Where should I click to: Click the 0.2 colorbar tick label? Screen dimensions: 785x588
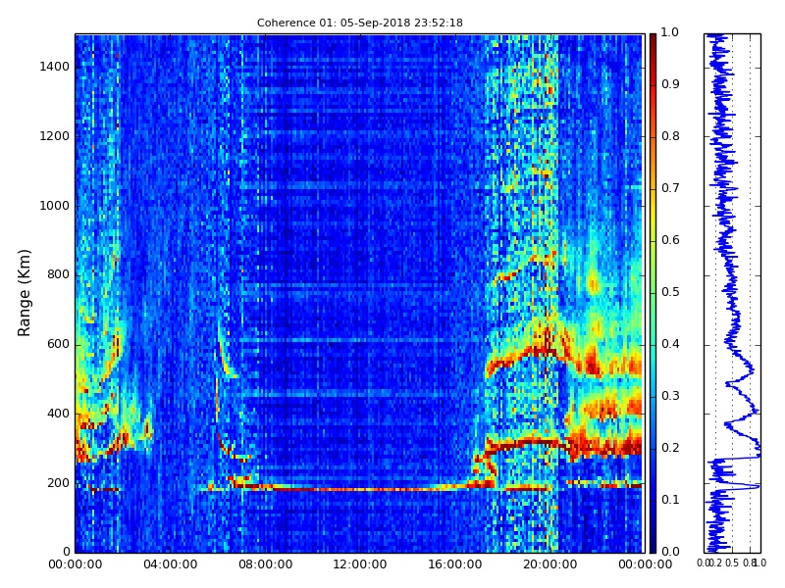pyautogui.click(x=670, y=448)
